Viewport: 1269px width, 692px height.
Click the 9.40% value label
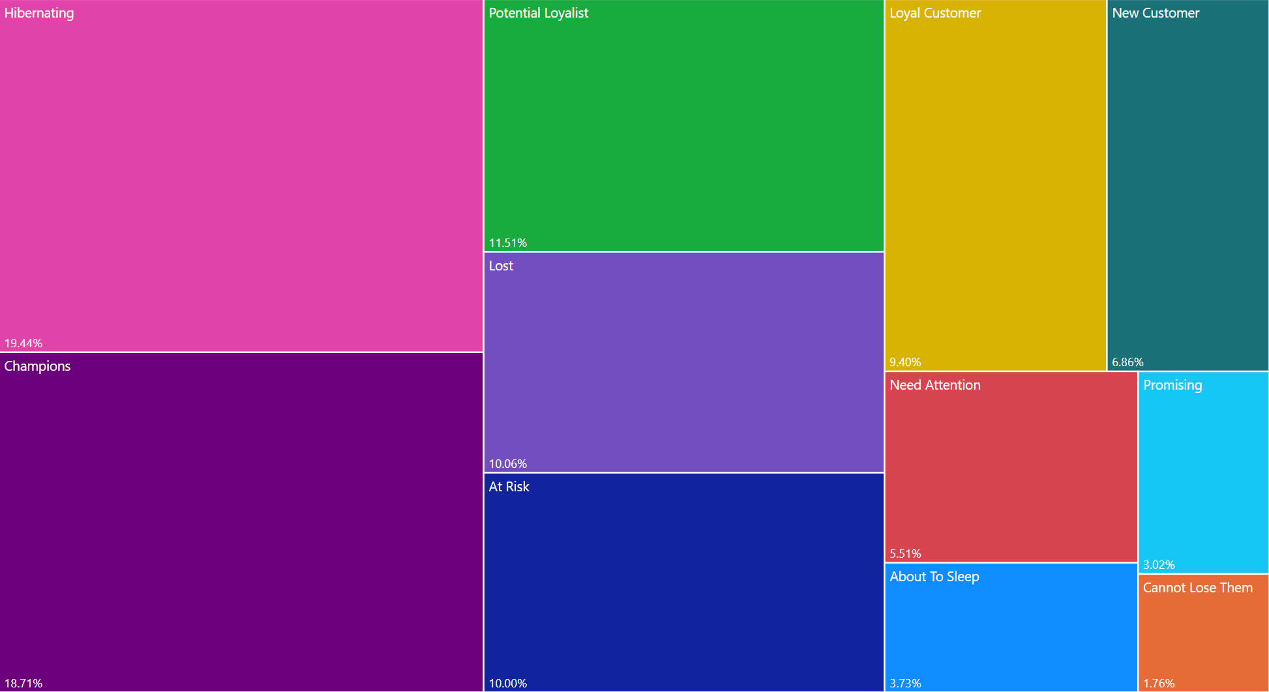[905, 362]
